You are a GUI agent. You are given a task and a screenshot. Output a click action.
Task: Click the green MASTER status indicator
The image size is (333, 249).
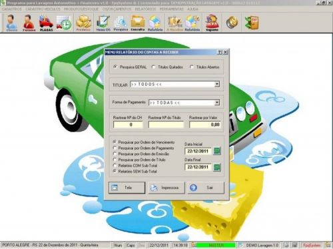(x=216, y=245)
